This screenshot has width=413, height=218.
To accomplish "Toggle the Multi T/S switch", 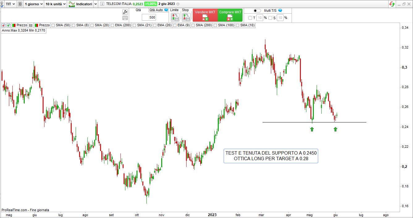I will point(257,11).
